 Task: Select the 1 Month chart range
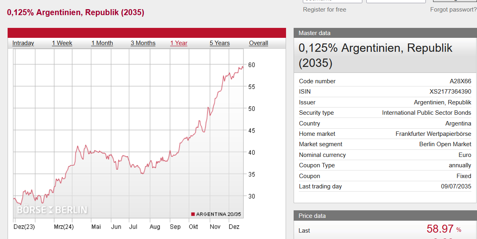[x=102, y=43]
